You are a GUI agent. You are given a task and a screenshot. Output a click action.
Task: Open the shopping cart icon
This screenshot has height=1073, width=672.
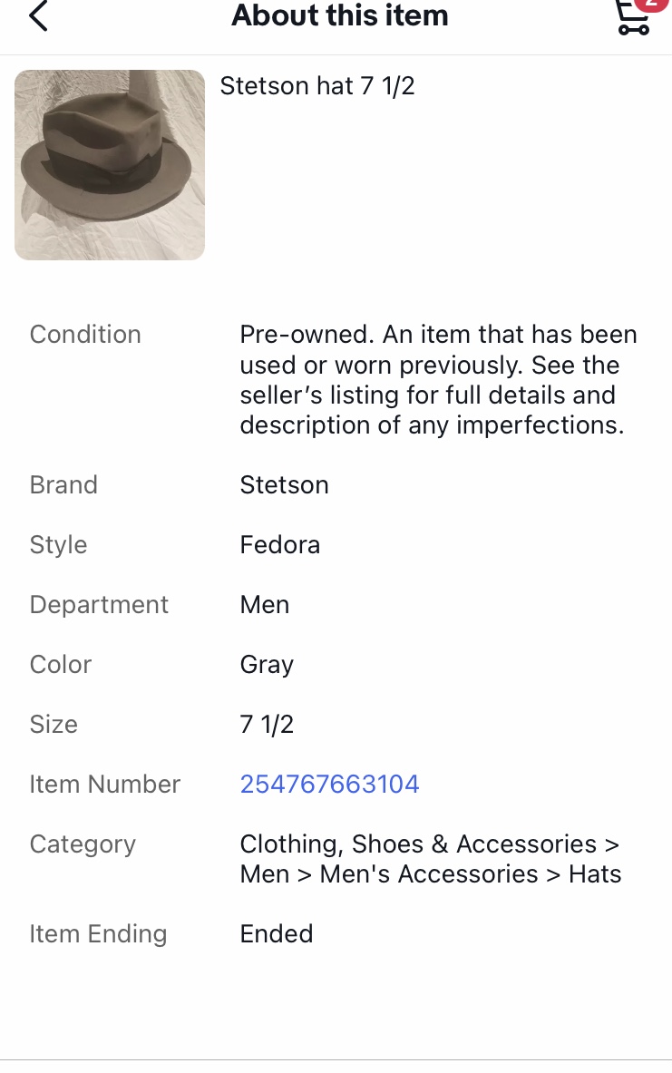(632, 18)
